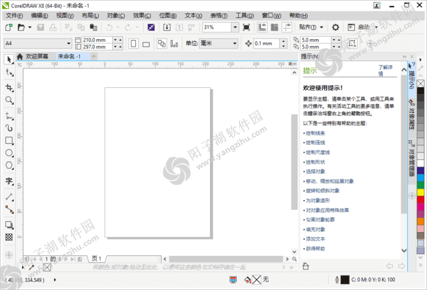Click the Print icon
427x290 pixels.
click(x=53, y=27)
